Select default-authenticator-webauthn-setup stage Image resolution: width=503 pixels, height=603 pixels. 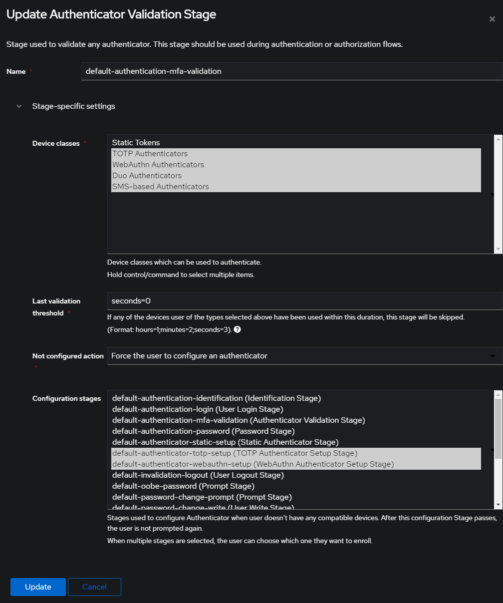pyautogui.click(x=296, y=464)
